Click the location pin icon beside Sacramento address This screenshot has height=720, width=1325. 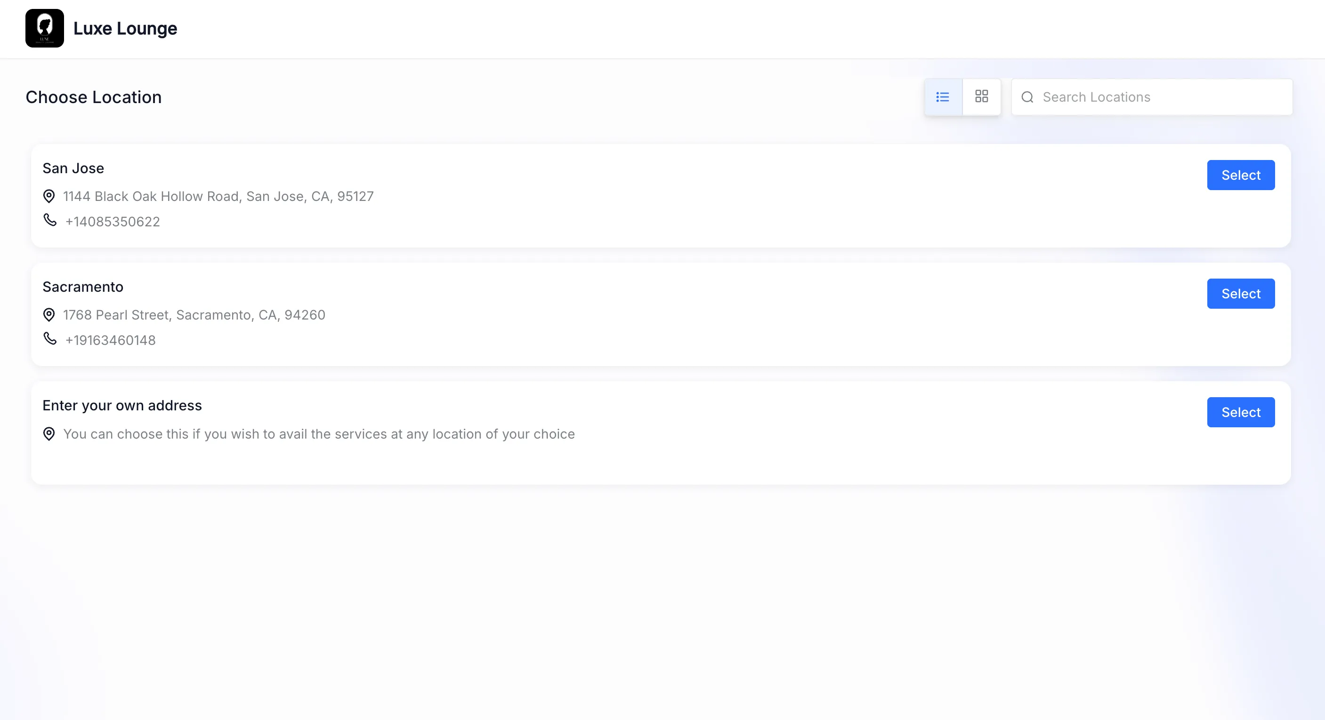tap(49, 315)
